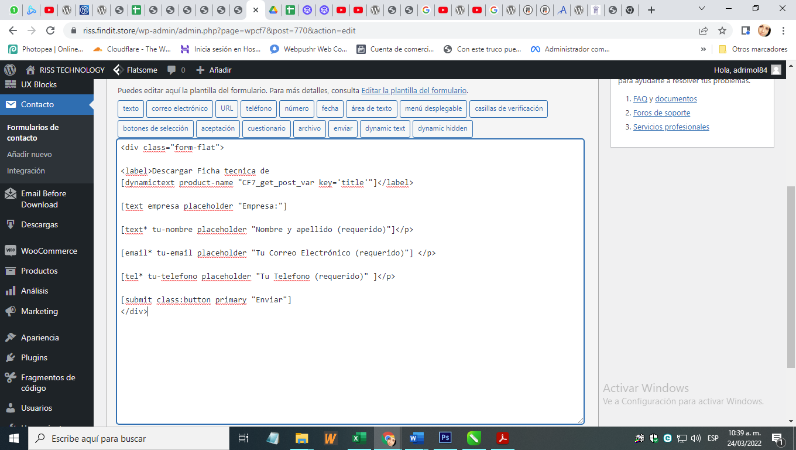Open the Hola, adrimol84 user menu
This screenshot has width=796, height=450.
pyautogui.click(x=747, y=70)
